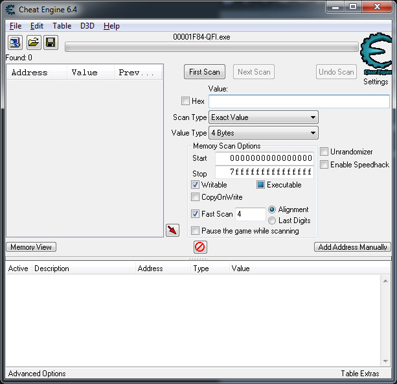The width and height of the screenshot is (397, 384).
Task: Click the Cheat Engine title bar icon
Action: pyautogui.click(x=10, y=10)
